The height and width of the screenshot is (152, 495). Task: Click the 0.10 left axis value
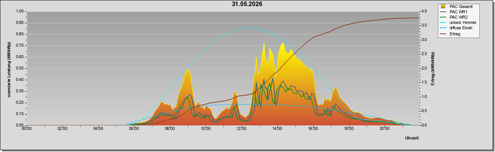(20, 114)
